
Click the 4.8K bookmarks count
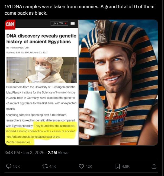pyautogui.click(x=126, y=166)
